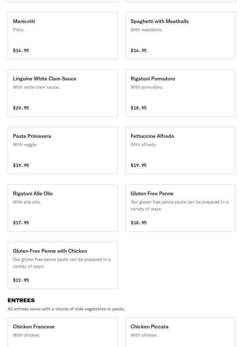Click the $20.95 linguine price

(21, 108)
